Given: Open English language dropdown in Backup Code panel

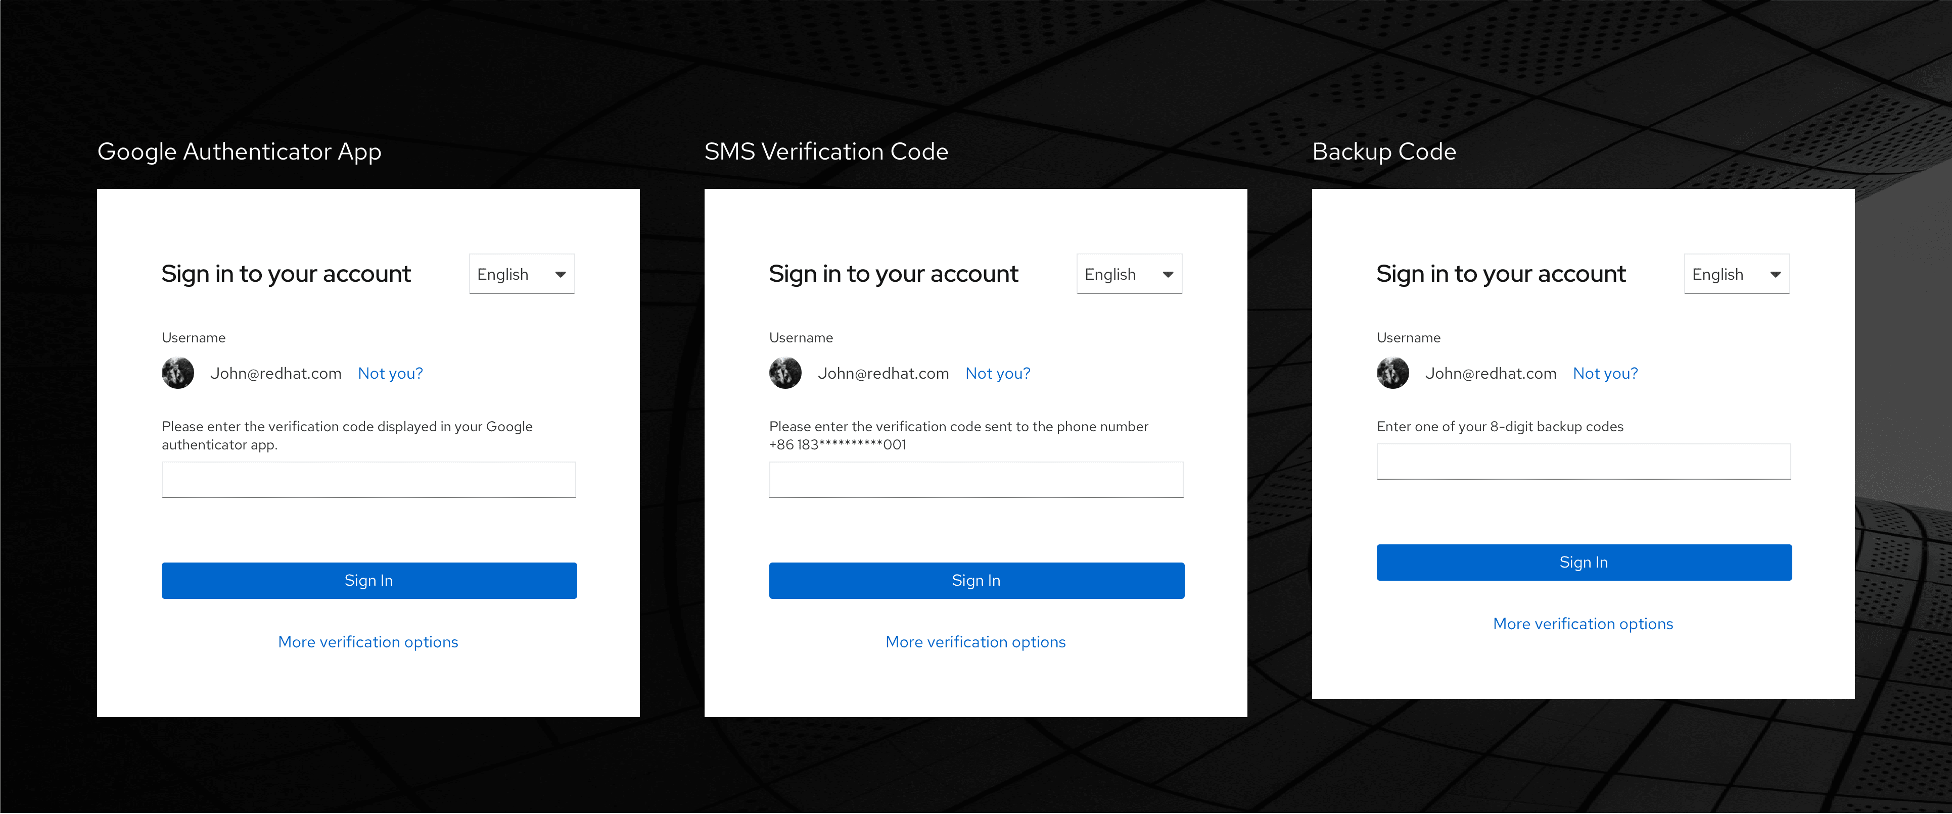Looking at the screenshot, I should point(1737,274).
